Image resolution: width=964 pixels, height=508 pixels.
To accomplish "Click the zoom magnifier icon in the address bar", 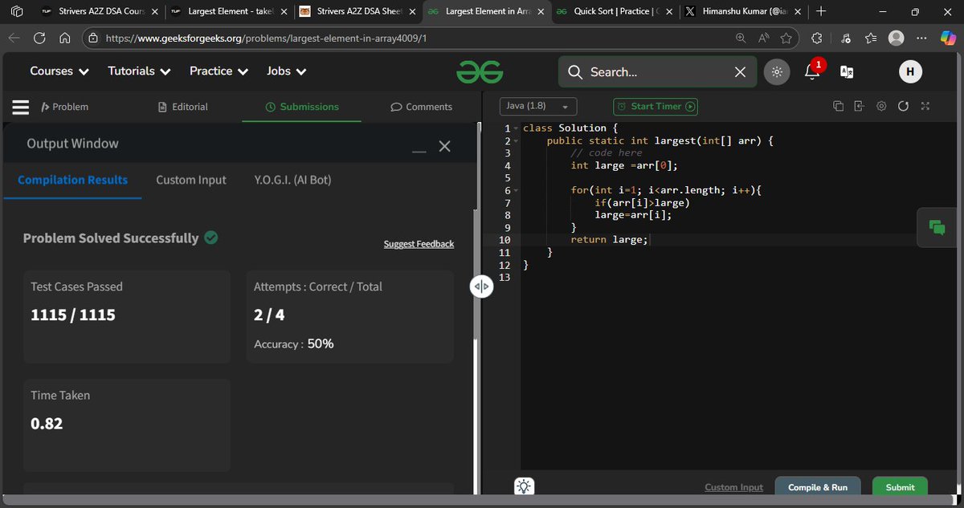I will pyautogui.click(x=741, y=38).
